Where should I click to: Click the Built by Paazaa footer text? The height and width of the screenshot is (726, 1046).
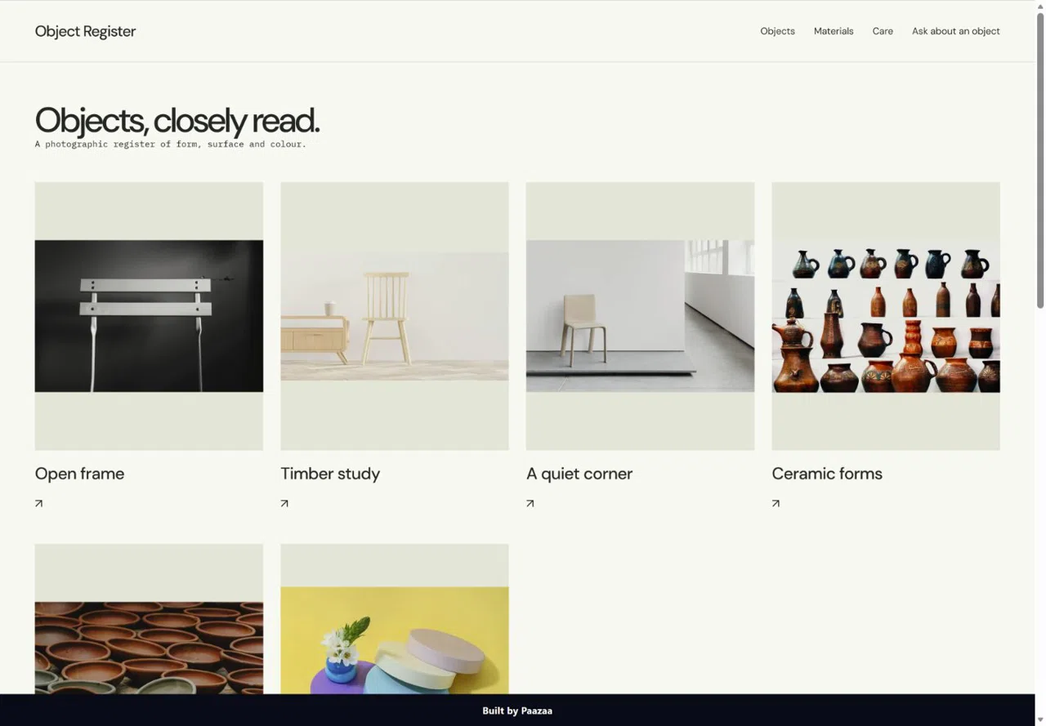517,710
